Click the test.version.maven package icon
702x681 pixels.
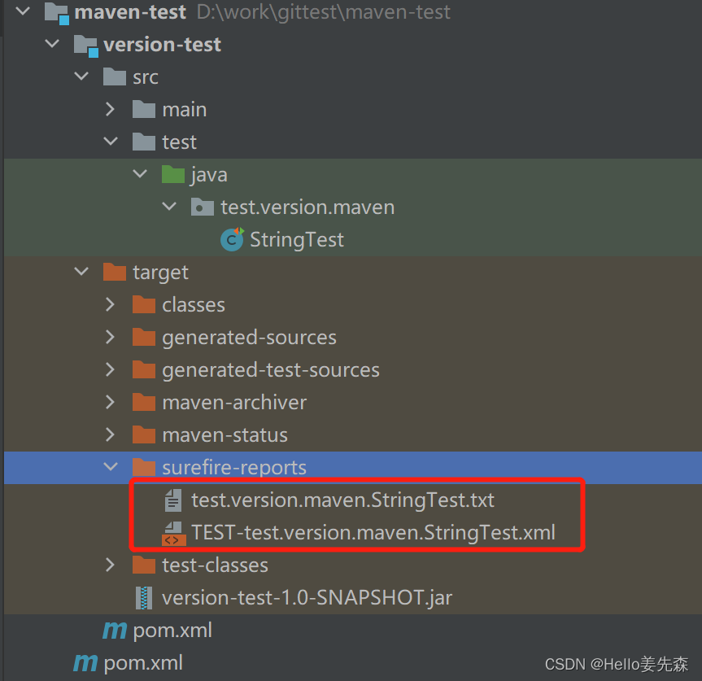pos(202,207)
